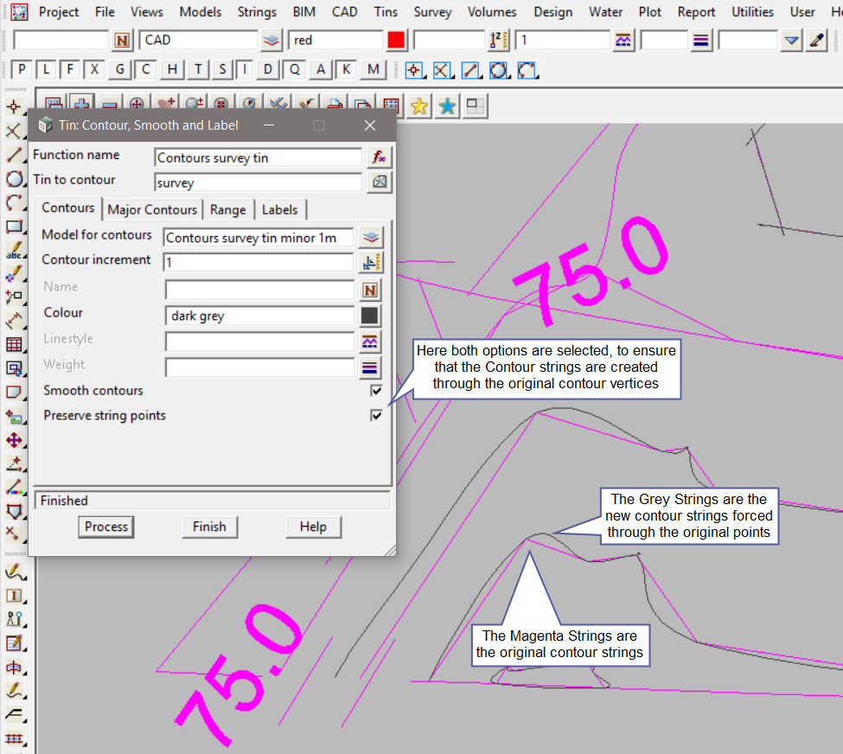Click the Finish button
Screen dimensions: 843x754
point(209,527)
